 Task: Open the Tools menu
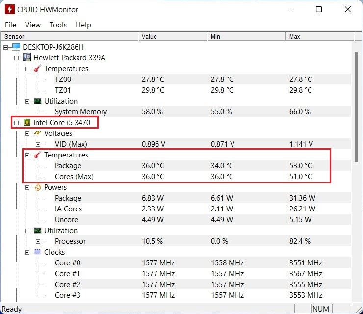(58, 25)
